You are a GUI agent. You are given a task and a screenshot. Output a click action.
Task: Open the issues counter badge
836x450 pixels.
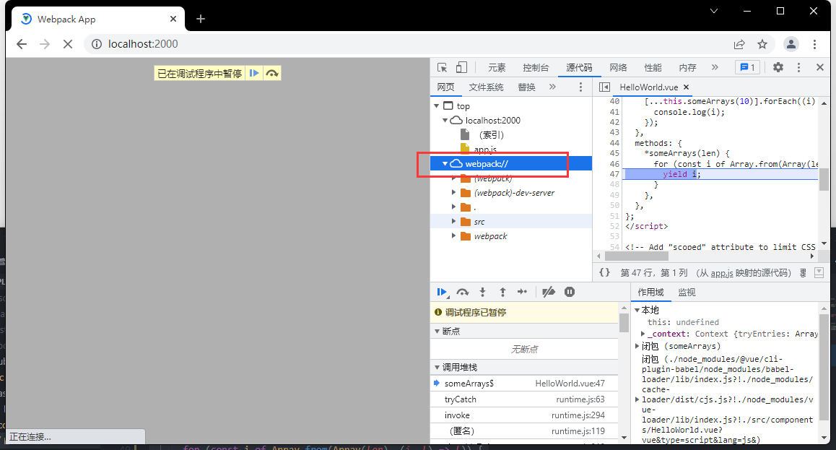click(x=746, y=67)
